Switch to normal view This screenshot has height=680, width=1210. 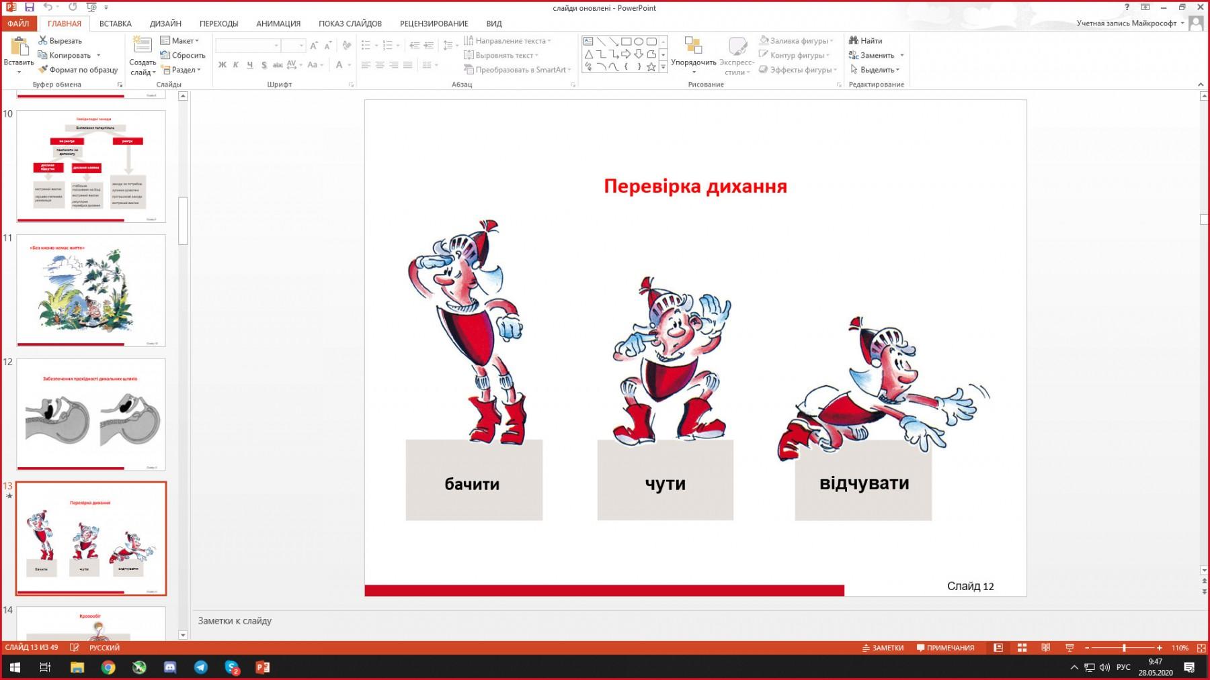pos(998,648)
